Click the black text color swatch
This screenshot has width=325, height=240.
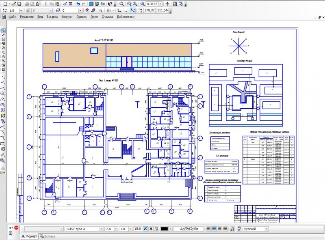pyautogui.click(x=164, y=229)
